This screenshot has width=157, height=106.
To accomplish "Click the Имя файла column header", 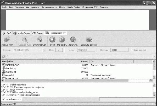I will point(23,61).
